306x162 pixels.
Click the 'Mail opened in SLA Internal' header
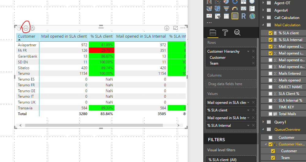point(141,36)
